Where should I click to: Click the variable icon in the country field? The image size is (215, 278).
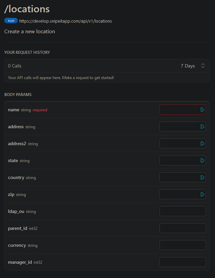click(202, 177)
